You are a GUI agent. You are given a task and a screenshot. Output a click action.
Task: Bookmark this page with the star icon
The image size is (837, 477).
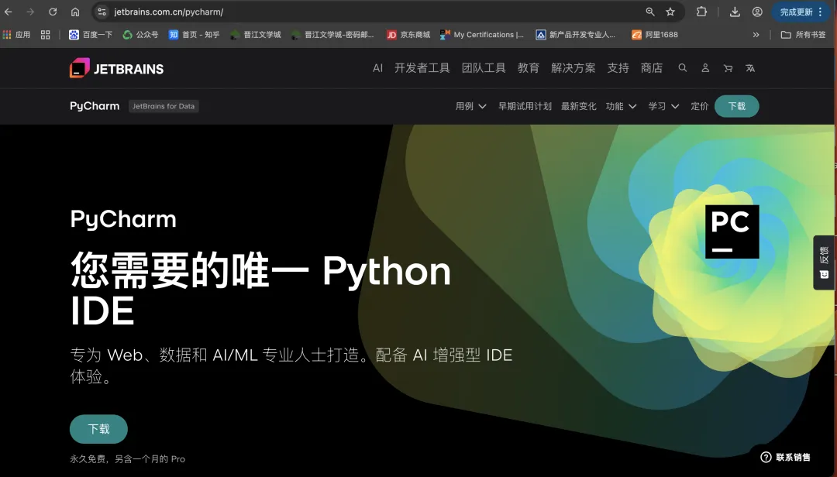point(670,12)
